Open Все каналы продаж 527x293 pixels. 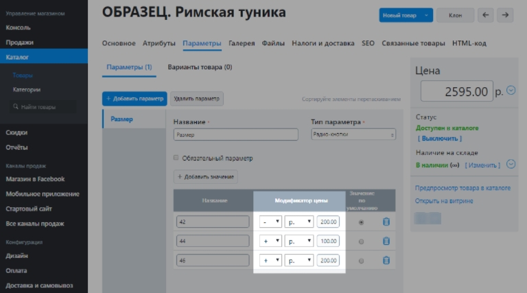[x=35, y=224]
